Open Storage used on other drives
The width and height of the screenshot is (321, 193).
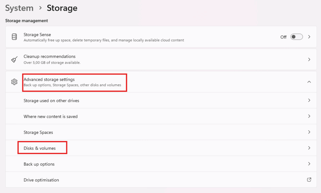tap(161, 100)
